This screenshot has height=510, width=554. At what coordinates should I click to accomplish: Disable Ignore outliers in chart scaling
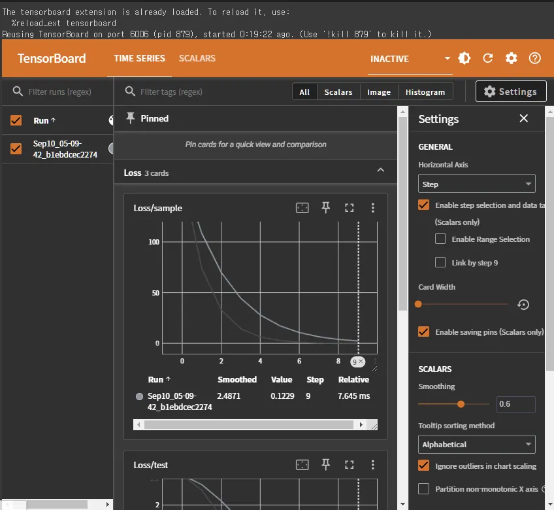coord(424,466)
